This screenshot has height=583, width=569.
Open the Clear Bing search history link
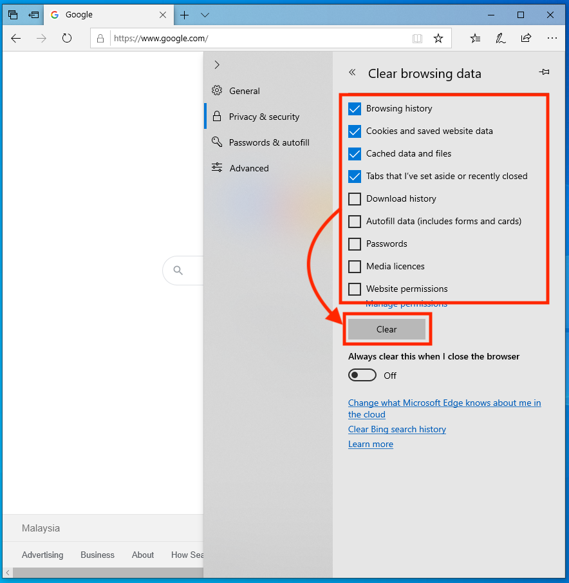397,430
